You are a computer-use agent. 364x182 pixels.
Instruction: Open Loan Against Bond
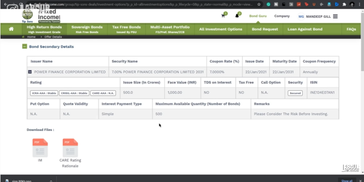[x=305, y=29]
